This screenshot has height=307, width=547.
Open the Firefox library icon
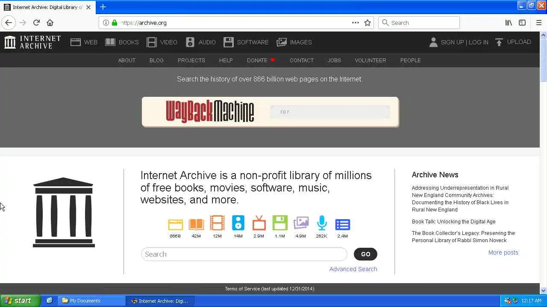509,23
